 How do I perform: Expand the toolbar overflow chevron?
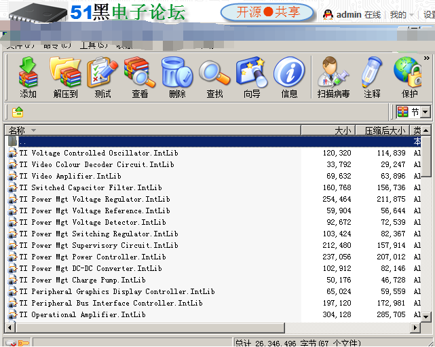(x=427, y=58)
